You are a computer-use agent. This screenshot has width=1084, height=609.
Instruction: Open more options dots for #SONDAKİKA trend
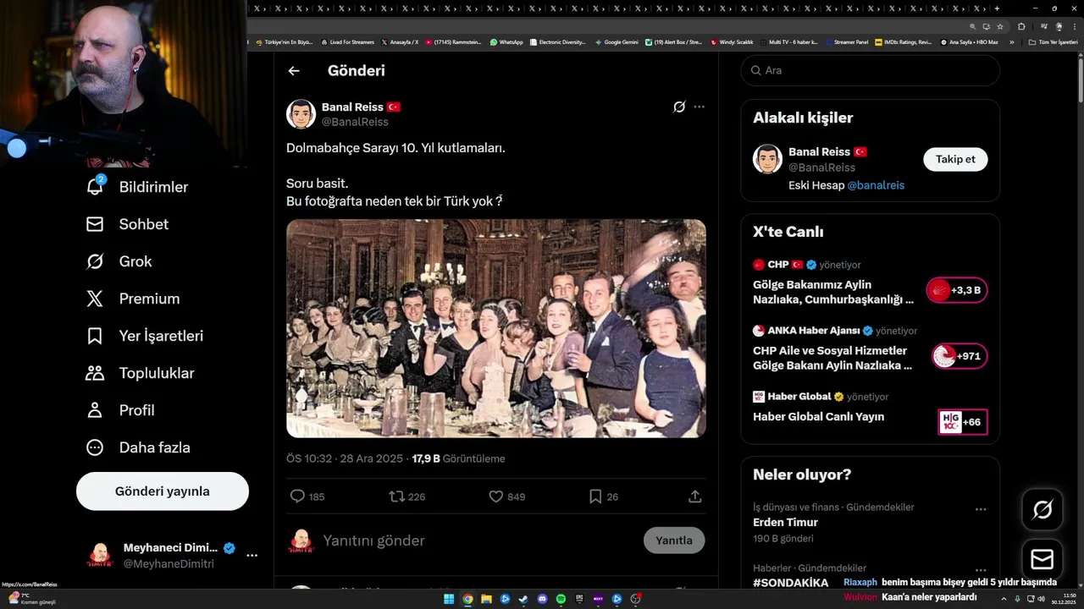(x=981, y=570)
